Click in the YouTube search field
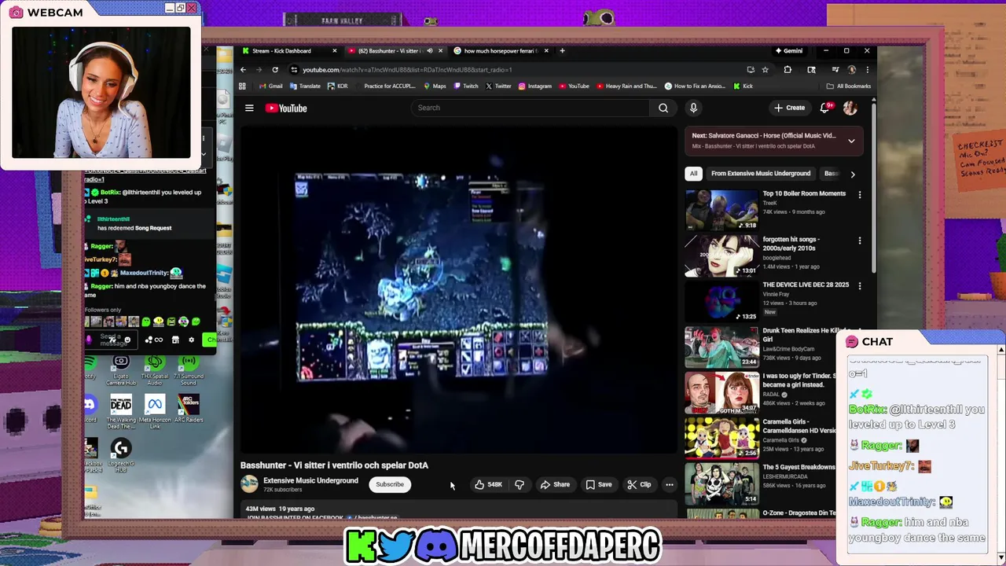This screenshot has width=1006, height=566. coord(532,108)
